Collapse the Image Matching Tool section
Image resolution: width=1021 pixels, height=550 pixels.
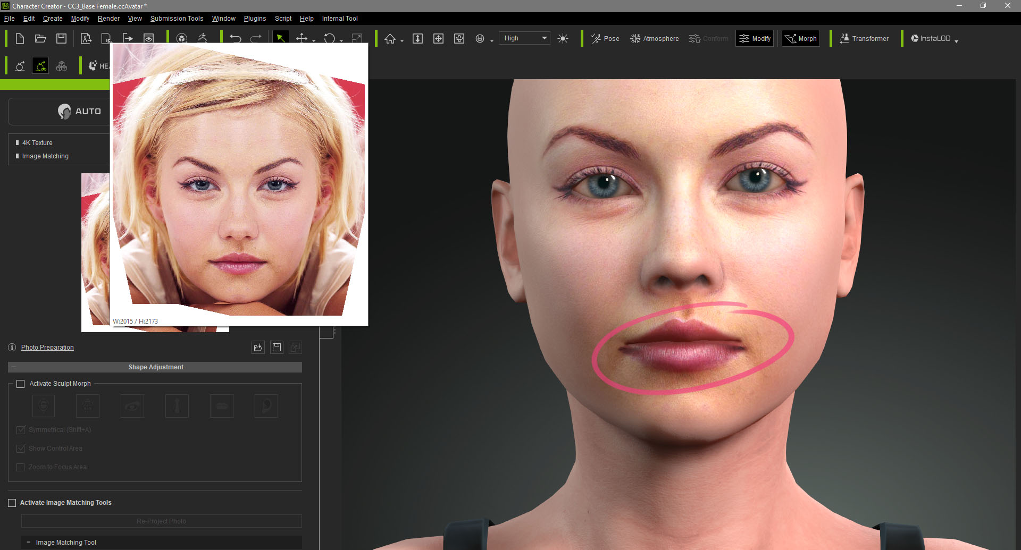28,542
